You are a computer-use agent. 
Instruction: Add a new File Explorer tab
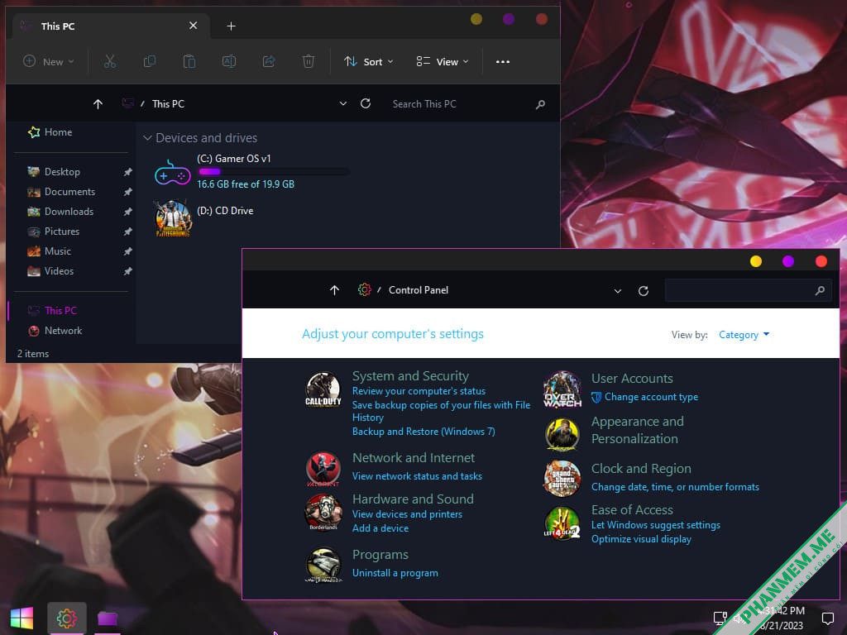point(232,26)
